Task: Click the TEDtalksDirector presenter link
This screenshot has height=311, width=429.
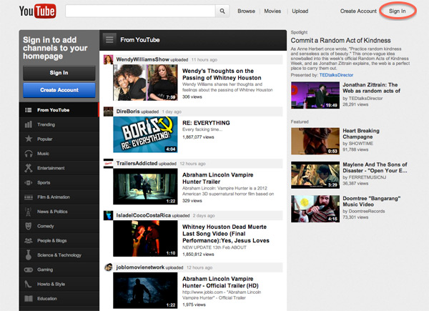Action: (x=336, y=75)
